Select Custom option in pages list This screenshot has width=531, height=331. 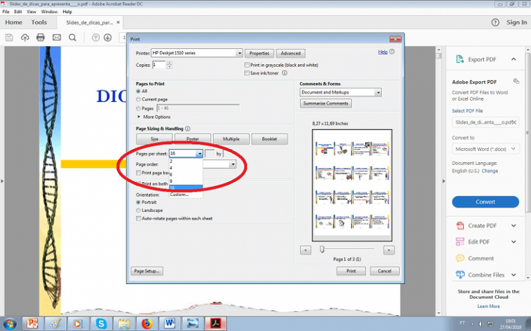coord(180,194)
